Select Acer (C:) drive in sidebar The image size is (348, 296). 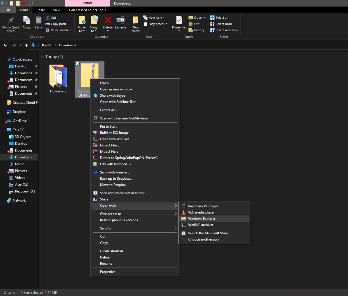21,185
